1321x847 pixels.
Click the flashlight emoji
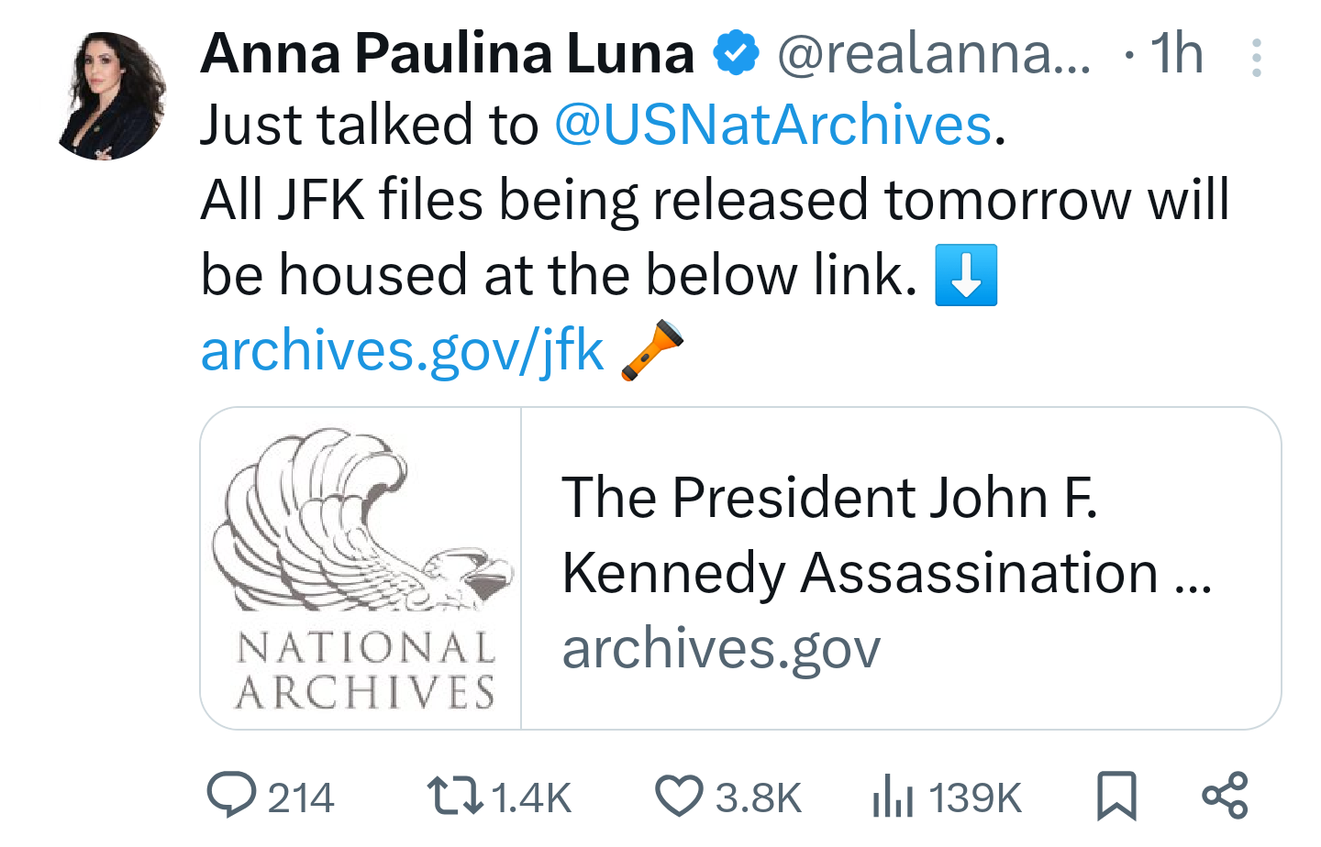click(652, 349)
